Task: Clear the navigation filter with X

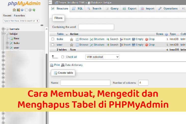Action: coord(37,21)
